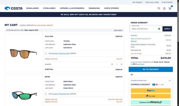Open the account profile icon
179x106 pixels.
(x=164, y=8)
